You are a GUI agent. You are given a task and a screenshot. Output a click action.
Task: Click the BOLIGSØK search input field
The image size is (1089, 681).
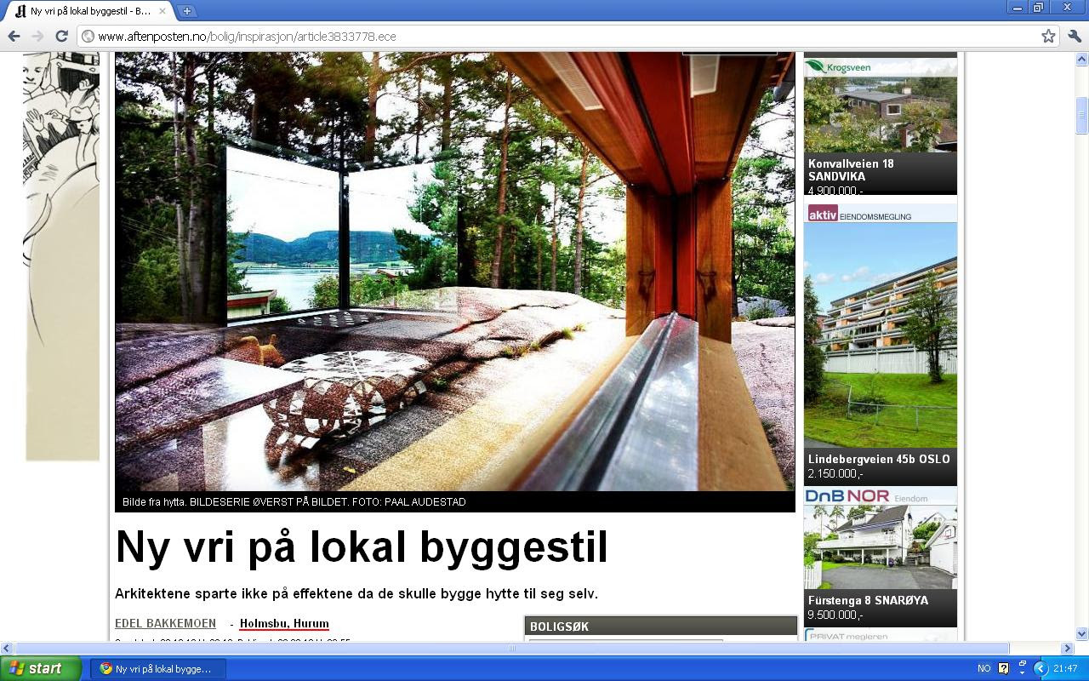pos(625,640)
